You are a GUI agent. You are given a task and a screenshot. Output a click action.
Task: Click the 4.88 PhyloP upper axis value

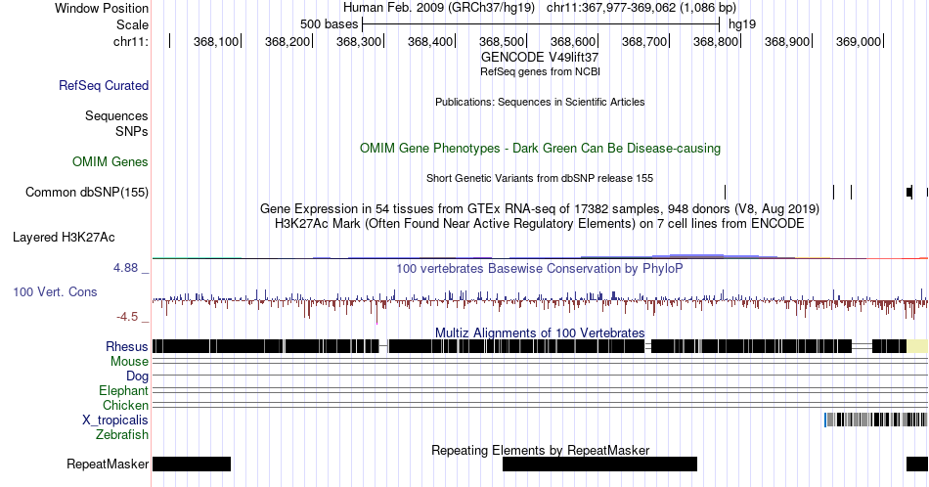tap(125, 268)
